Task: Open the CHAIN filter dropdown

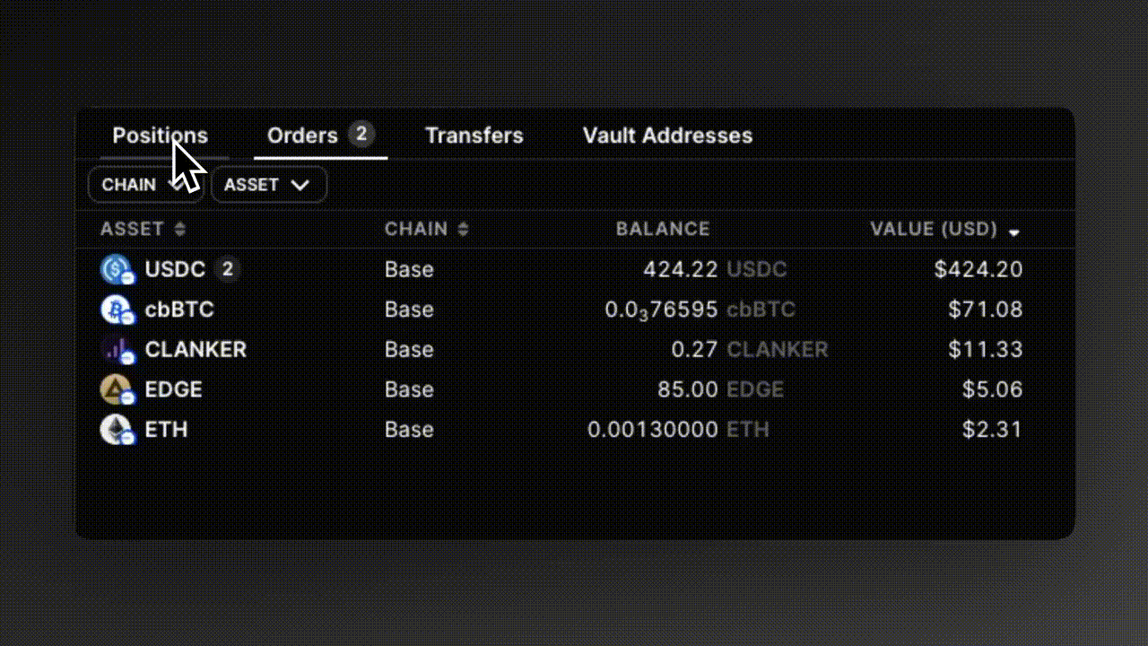Action: click(x=145, y=185)
